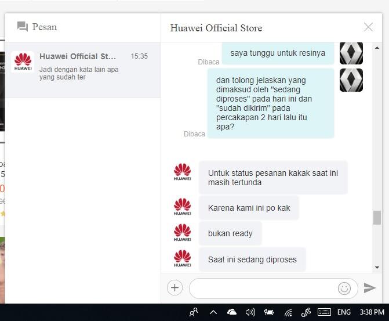Click the 15:35 timestamp in conversation list
The height and width of the screenshot is (321, 389).
point(139,56)
